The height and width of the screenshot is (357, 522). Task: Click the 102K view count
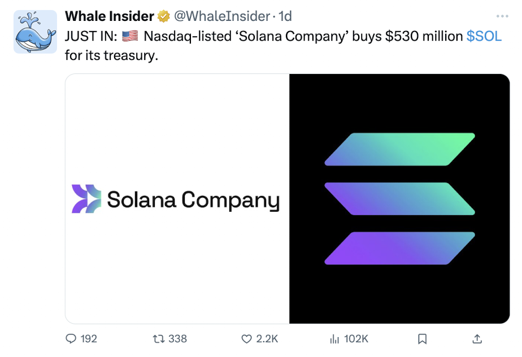356,339
